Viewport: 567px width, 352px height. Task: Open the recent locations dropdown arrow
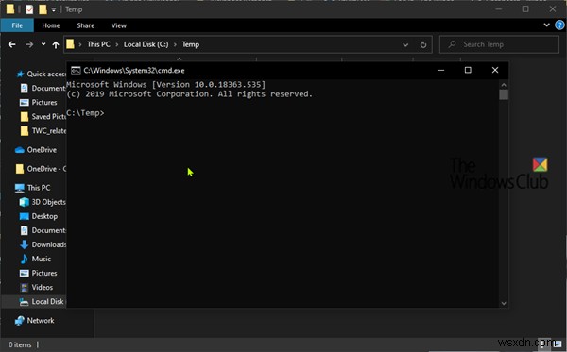pyautogui.click(x=43, y=44)
